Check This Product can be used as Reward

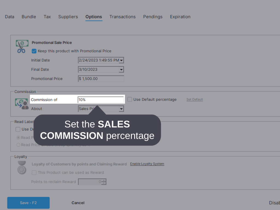coord(34,173)
